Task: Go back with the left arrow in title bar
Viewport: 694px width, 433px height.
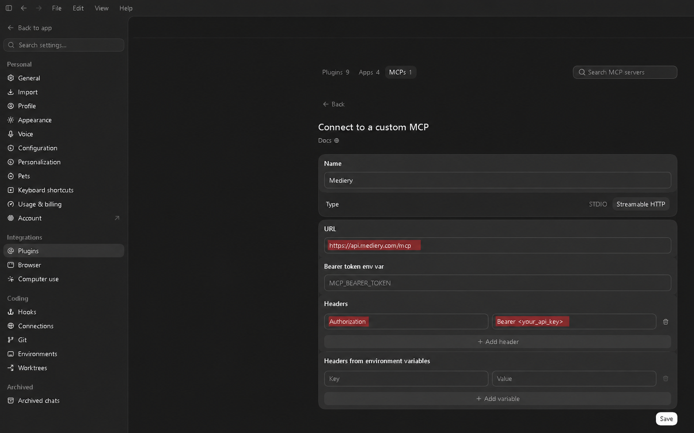Action: [x=24, y=8]
